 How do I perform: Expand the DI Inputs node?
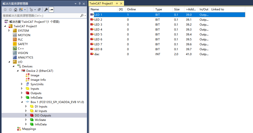(26, 106)
